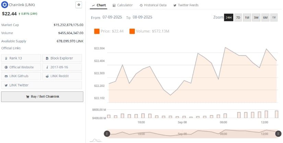Open the Block Explorer link
The width and height of the screenshot is (283, 143).
[62, 58]
